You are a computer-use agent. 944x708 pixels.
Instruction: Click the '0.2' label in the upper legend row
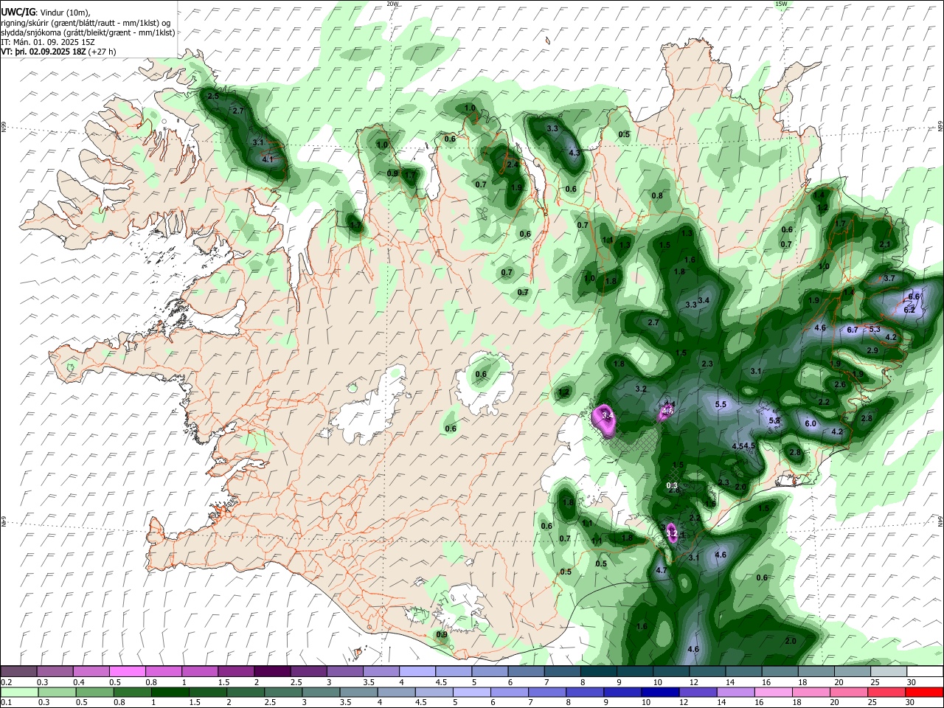[x=6, y=682]
